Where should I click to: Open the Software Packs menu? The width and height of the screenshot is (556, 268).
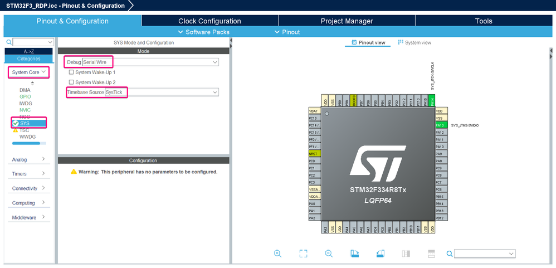(204, 32)
